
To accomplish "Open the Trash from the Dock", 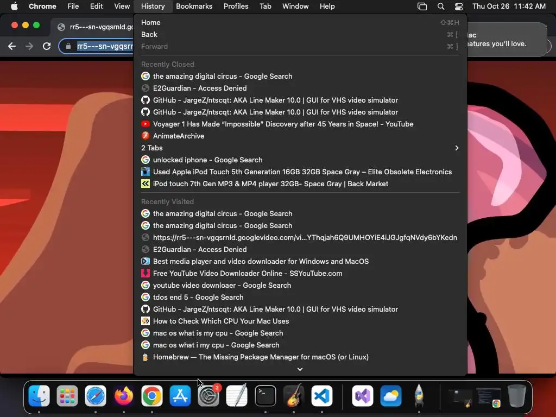I will [517, 396].
